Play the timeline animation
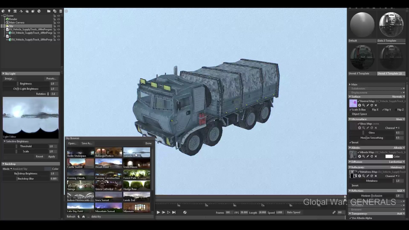This screenshot has width=409, height=230. point(158,212)
